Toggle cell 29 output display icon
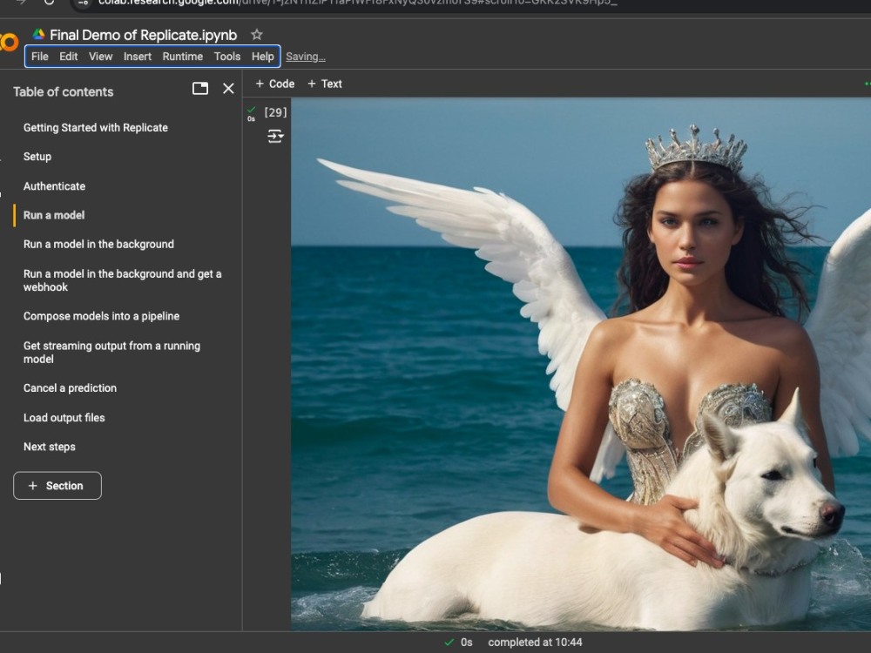 (275, 136)
